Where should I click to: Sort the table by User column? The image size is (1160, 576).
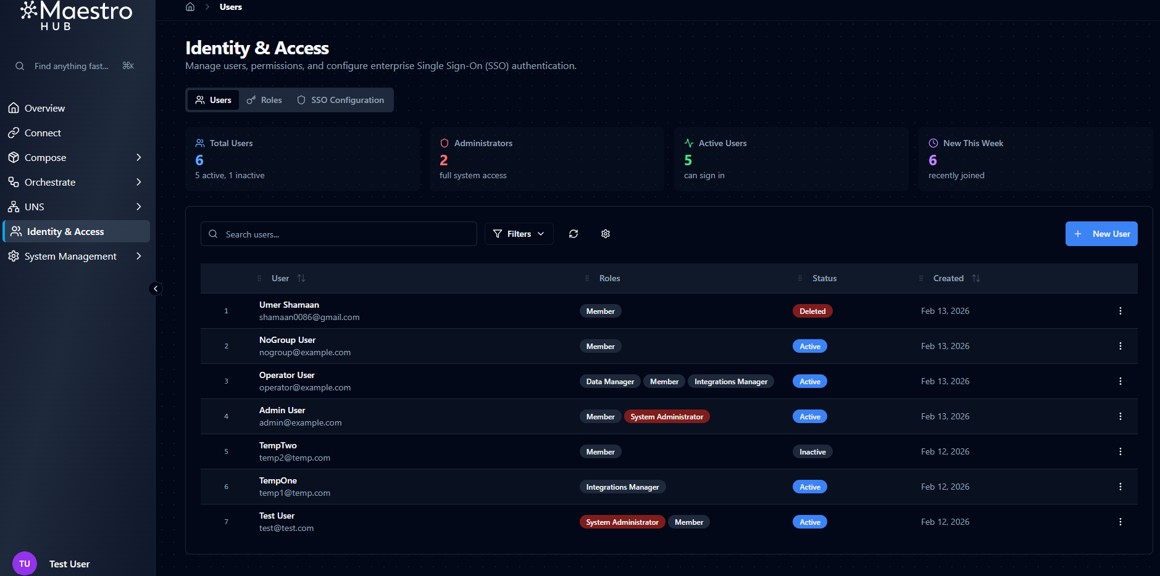[x=301, y=278]
